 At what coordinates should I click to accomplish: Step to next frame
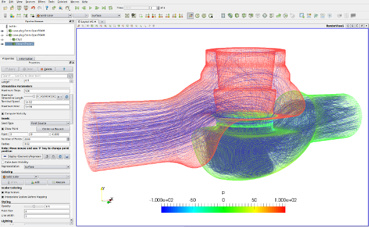(97, 8)
